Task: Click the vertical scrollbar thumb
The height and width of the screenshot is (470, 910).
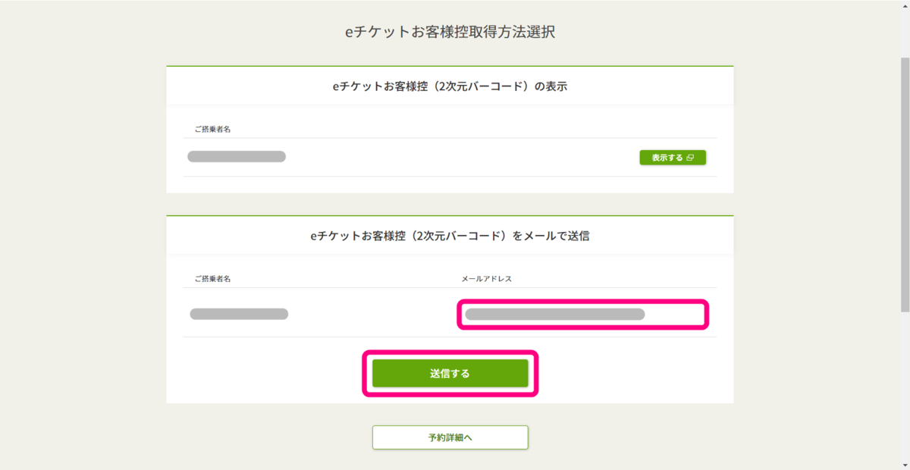Action: tap(905, 184)
